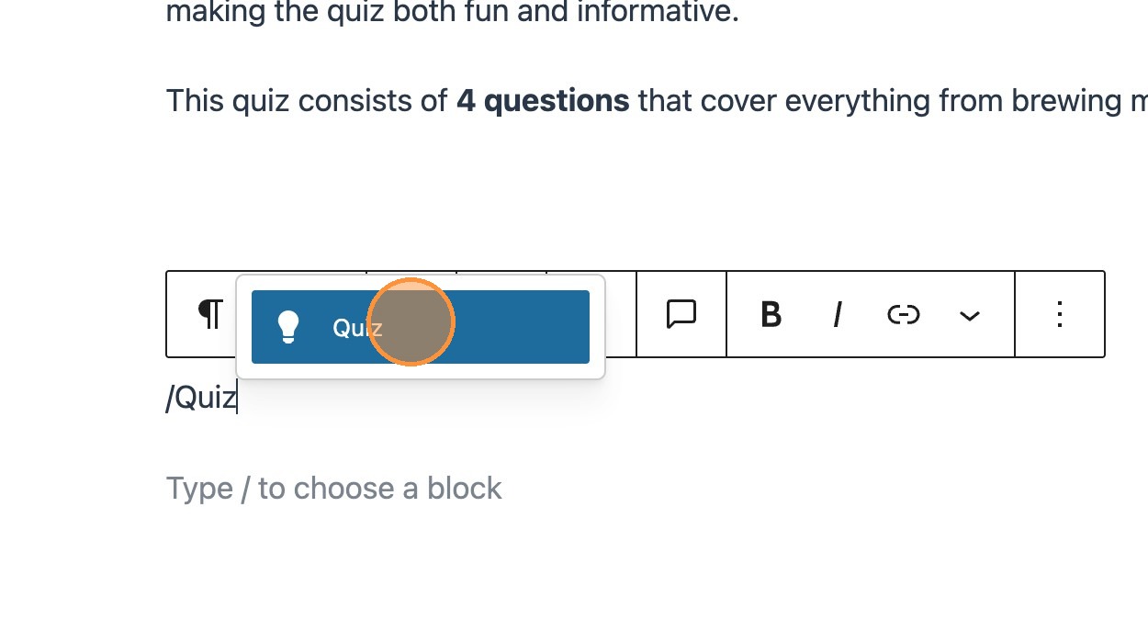1148x642 pixels.
Task: Expand the more formatting options chevron
Action: [969, 316]
